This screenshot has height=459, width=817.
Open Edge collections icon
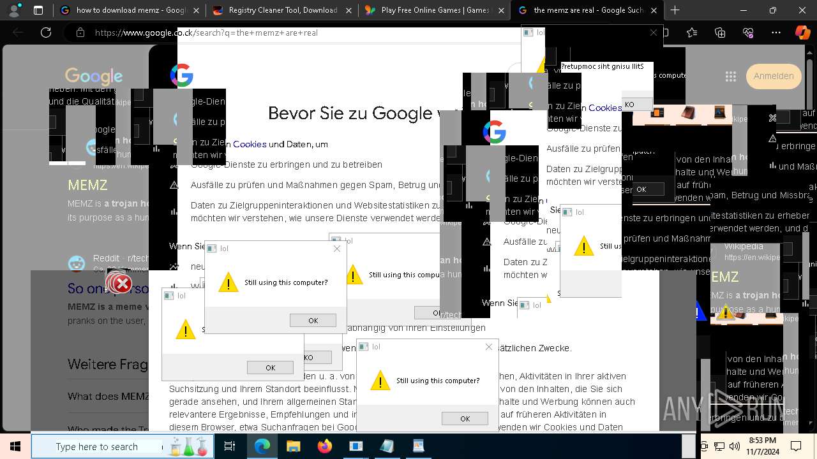coord(720,33)
